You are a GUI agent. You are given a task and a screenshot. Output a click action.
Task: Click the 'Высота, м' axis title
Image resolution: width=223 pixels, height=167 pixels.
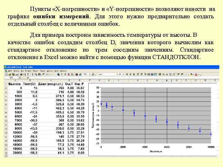pos(156,152)
